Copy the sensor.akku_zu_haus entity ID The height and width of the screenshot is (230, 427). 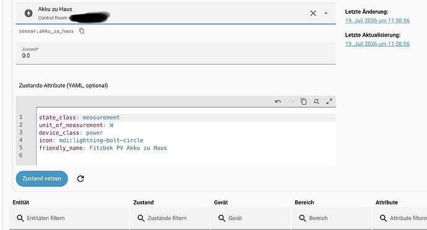point(82,31)
